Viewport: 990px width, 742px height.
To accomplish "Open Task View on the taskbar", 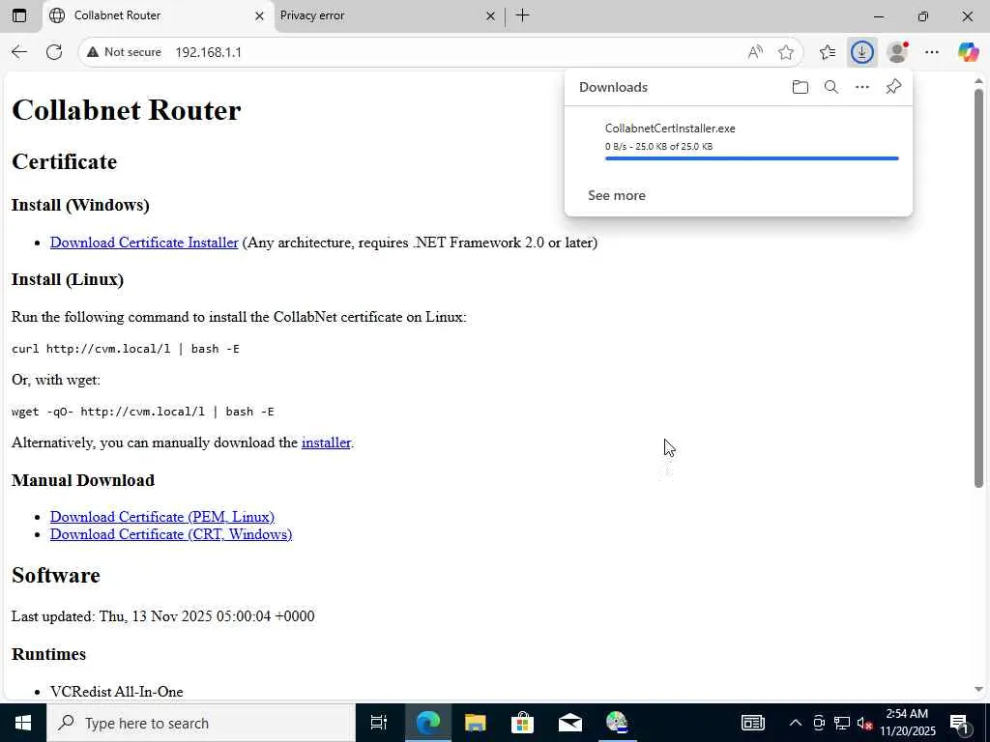I will coord(379,723).
